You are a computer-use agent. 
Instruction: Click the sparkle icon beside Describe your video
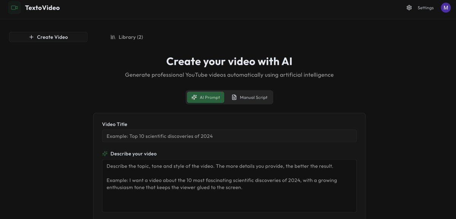point(105,154)
